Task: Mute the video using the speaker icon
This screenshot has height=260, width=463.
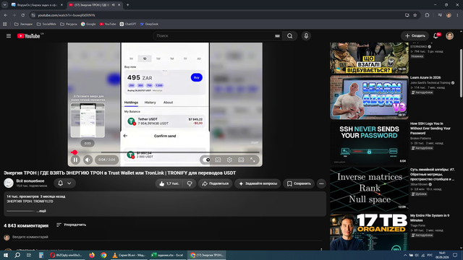Action: [x=88, y=160]
